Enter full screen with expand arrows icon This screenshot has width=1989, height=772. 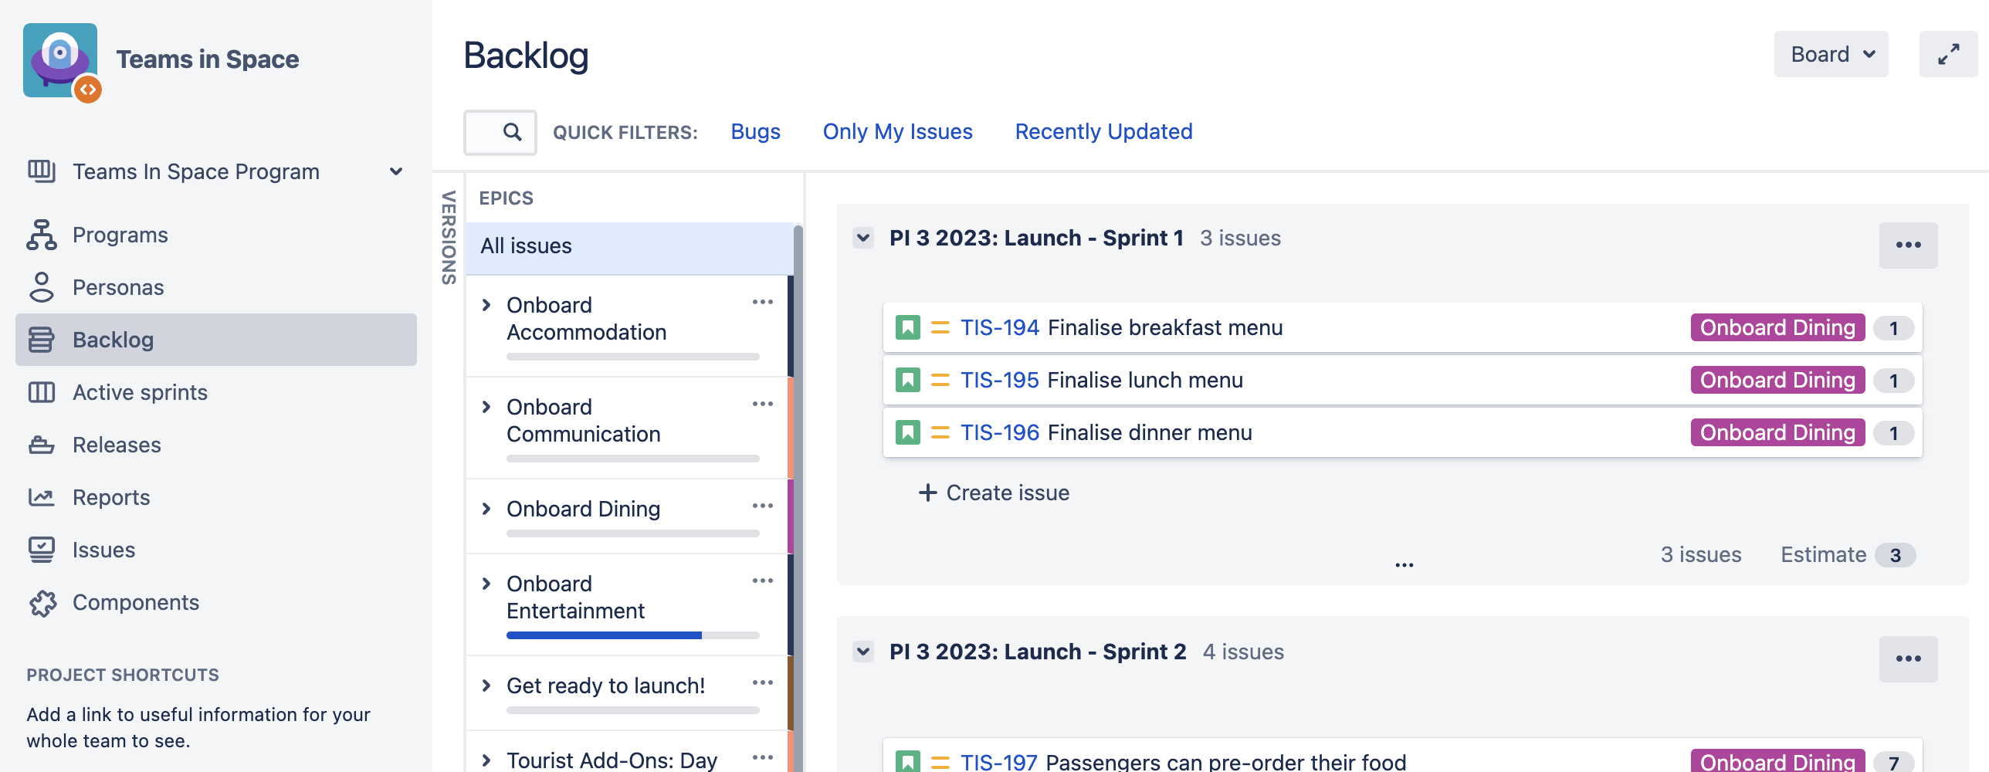point(1948,54)
